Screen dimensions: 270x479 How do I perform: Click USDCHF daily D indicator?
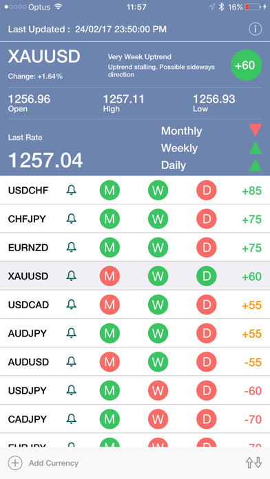tap(207, 191)
